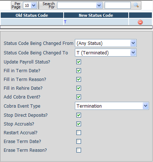Screen dimensions: 153x162
Task: Enable the Restart Accrual checkbox
Action: [x=78, y=132]
